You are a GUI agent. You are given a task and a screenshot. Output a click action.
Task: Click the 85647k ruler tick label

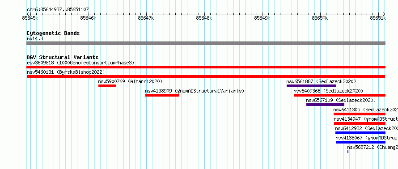point(146,18)
